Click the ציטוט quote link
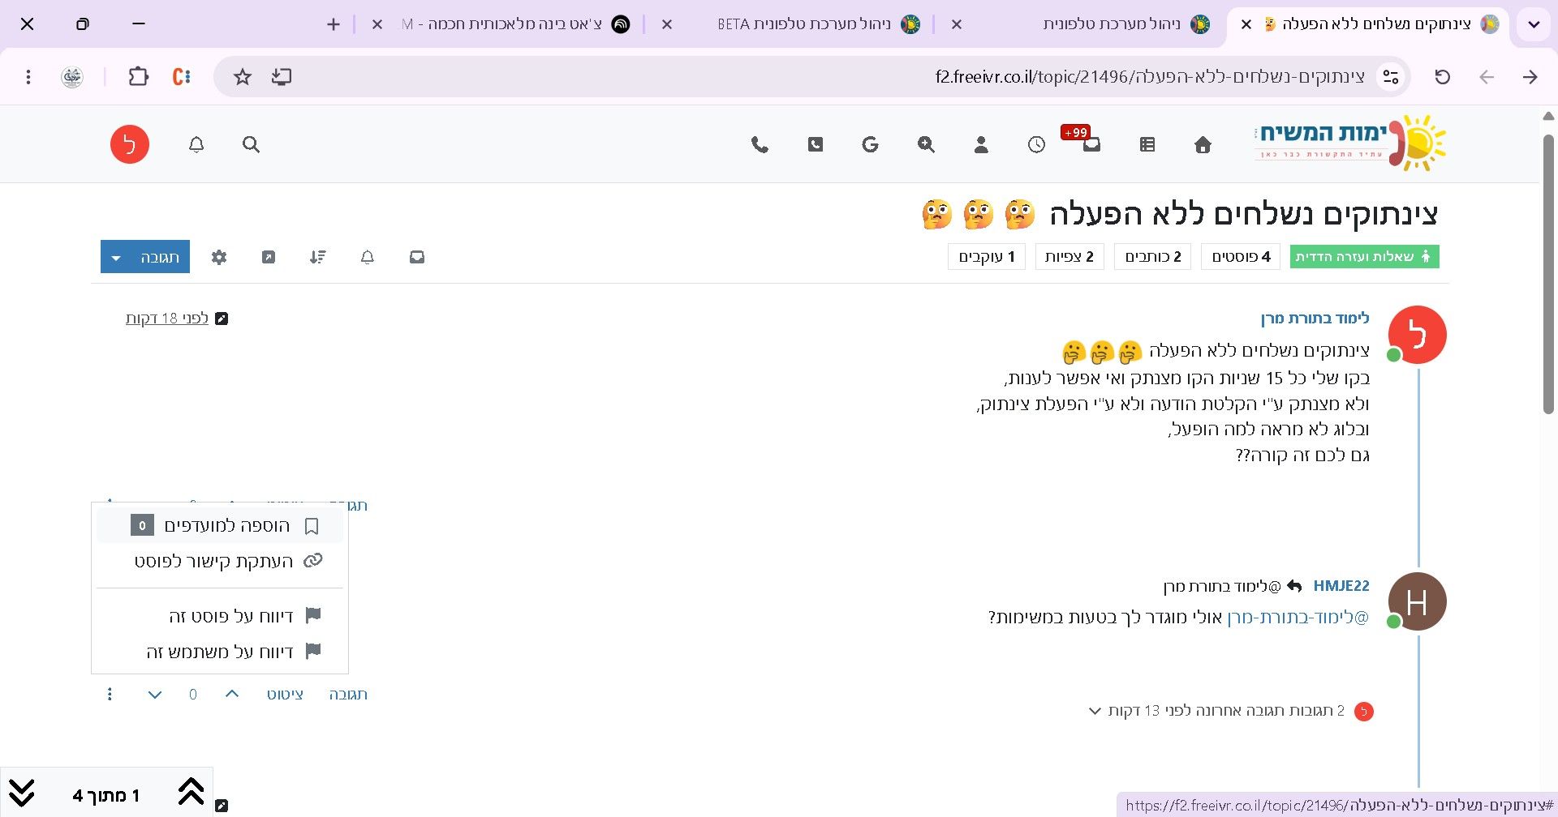 [x=285, y=694]
